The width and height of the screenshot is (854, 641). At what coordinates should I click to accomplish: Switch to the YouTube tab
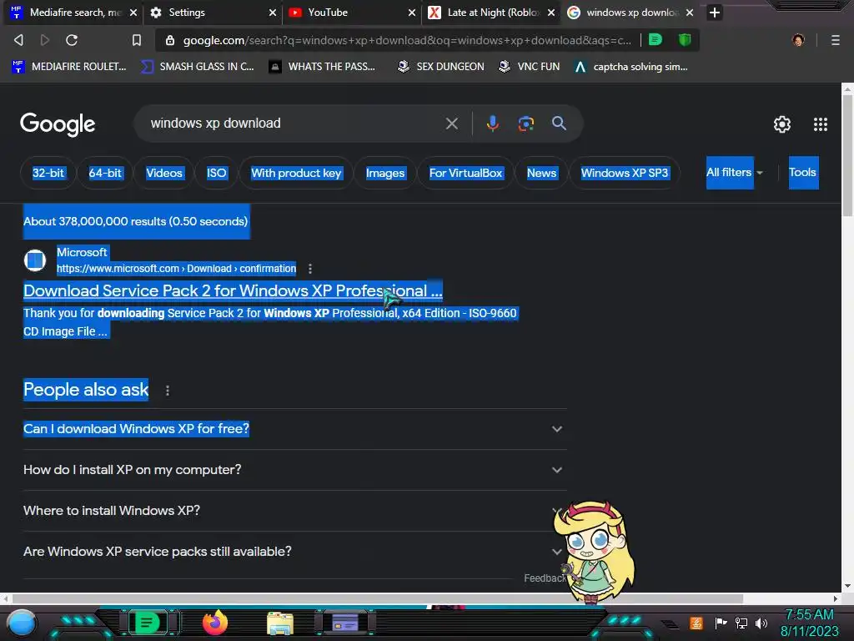(x=352, y=13)
